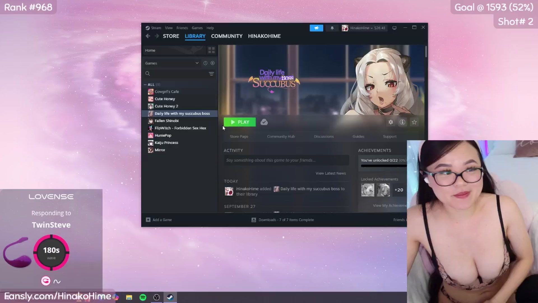Image resolution: width=538 pixels, height=303 pixels.
Task: Sort library by recent activity clock icon
Action: (x=205, y=63)
